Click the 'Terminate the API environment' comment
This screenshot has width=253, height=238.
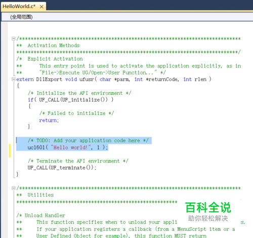coord(78,161)
